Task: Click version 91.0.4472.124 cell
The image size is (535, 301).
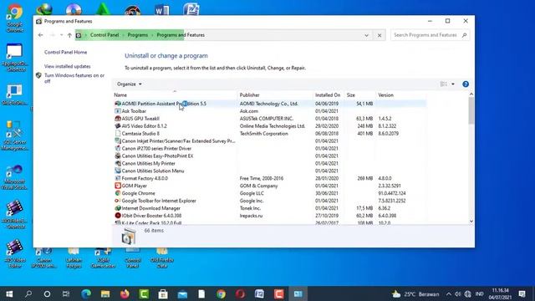Action: pos(392,193)
